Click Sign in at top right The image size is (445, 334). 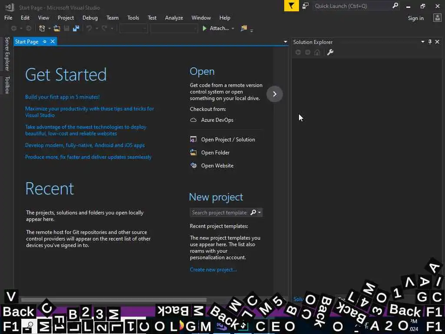415,18
